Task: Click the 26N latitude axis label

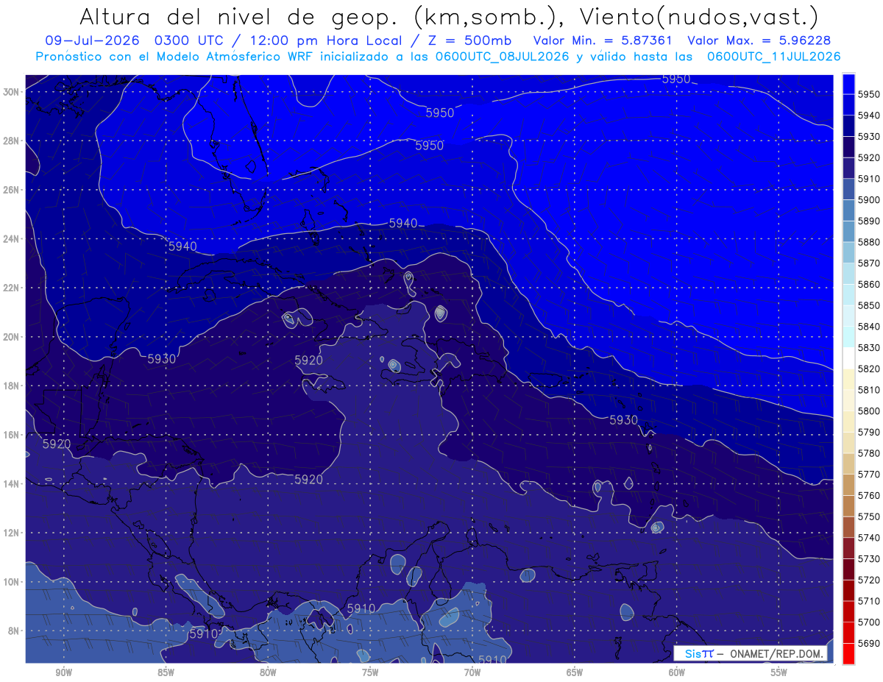Action: pyautogui.click(x=13, y=190)
